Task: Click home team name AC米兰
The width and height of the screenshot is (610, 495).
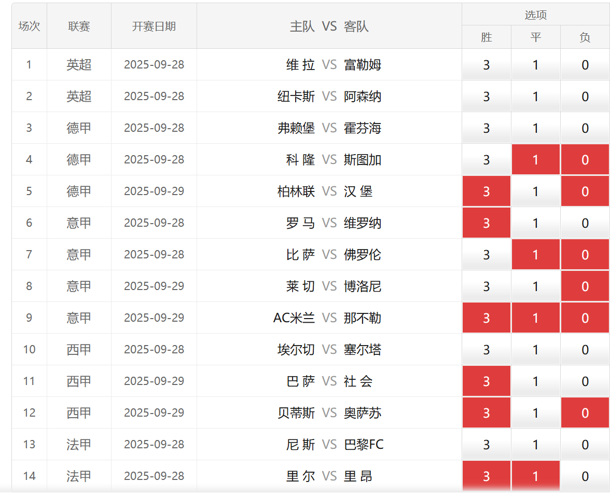Action: 294,318
